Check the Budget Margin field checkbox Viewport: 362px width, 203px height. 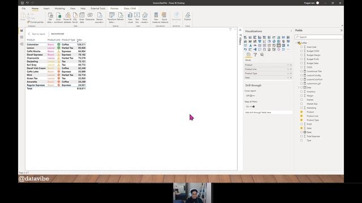tap(301, 55)
